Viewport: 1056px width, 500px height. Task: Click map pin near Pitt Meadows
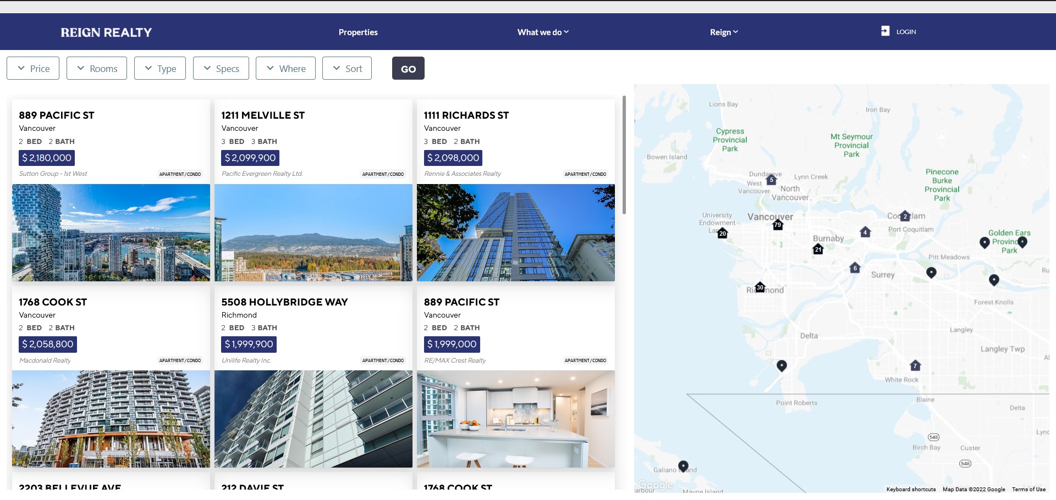pyautogui.click(x=931, y=273)
